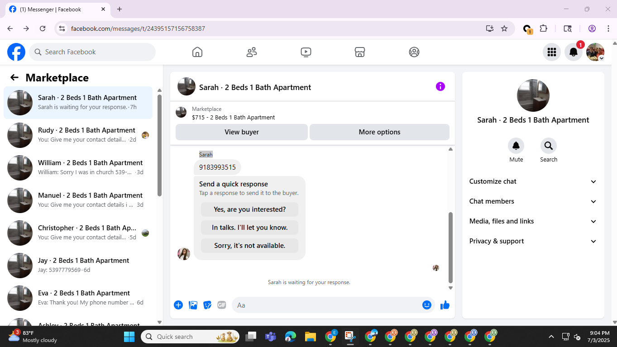Open the purple conversation information icon
Viewport: 617px width, 347px height.
tap(440, 86)
